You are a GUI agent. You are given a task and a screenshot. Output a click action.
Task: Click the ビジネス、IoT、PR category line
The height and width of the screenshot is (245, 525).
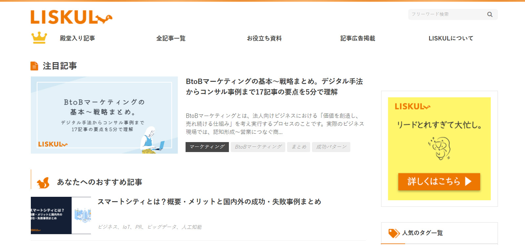pos(150,227)
